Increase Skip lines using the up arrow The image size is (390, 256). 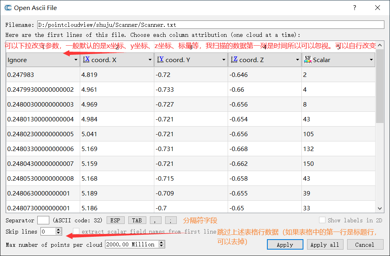[x=58, y=230]
